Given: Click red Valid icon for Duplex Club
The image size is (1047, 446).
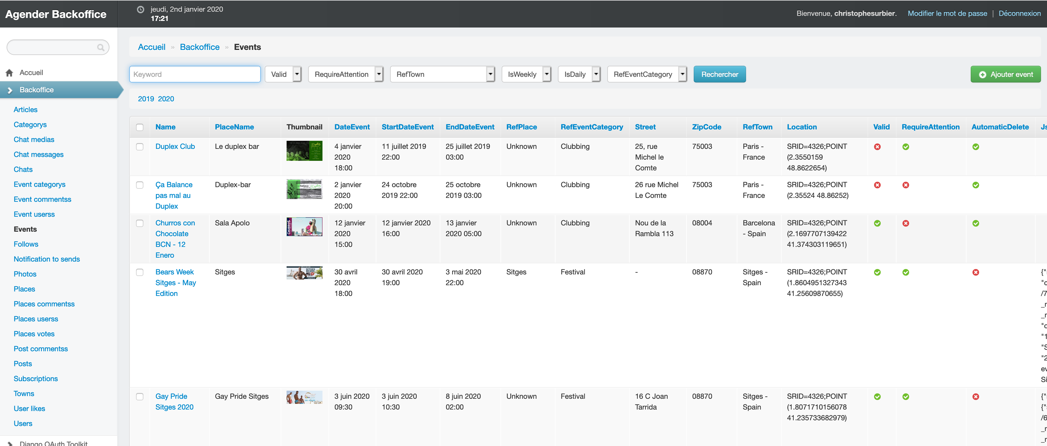Looking at the screenshot, I should coord(877,147).
